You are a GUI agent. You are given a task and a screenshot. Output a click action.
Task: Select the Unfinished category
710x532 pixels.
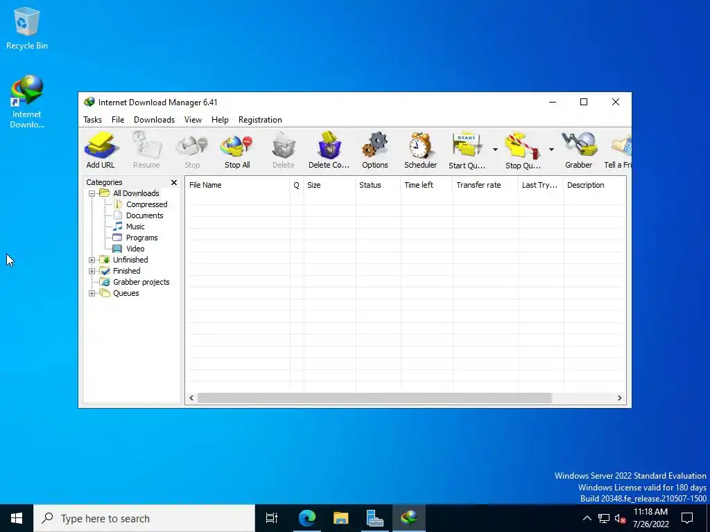click(x=130, y=260)
